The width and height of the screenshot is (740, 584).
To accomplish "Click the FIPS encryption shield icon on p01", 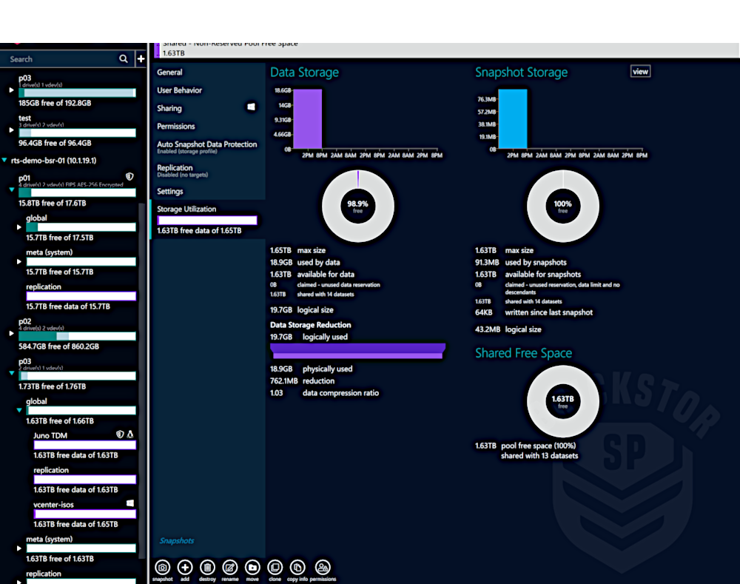I will [x=129, y=176].
